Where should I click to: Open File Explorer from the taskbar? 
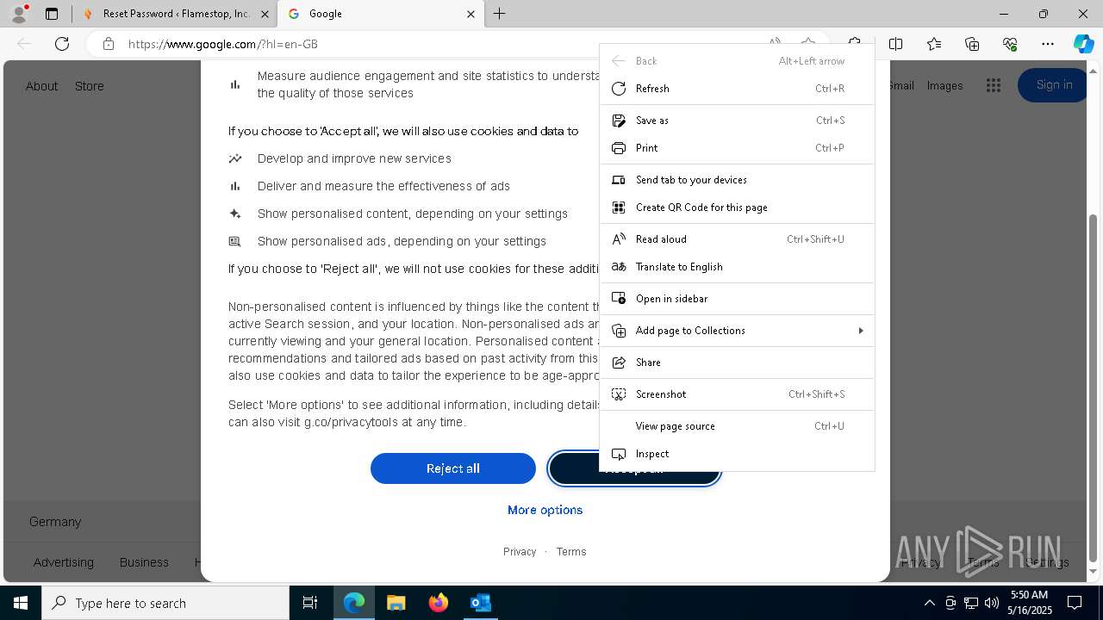[396, 603]
